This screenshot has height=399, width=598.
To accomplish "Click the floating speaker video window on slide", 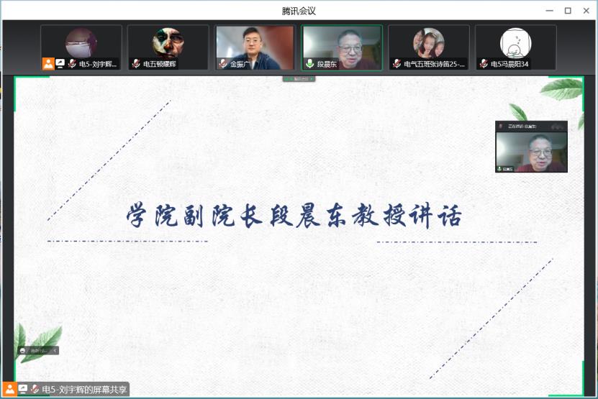I will tap(531, 147).
